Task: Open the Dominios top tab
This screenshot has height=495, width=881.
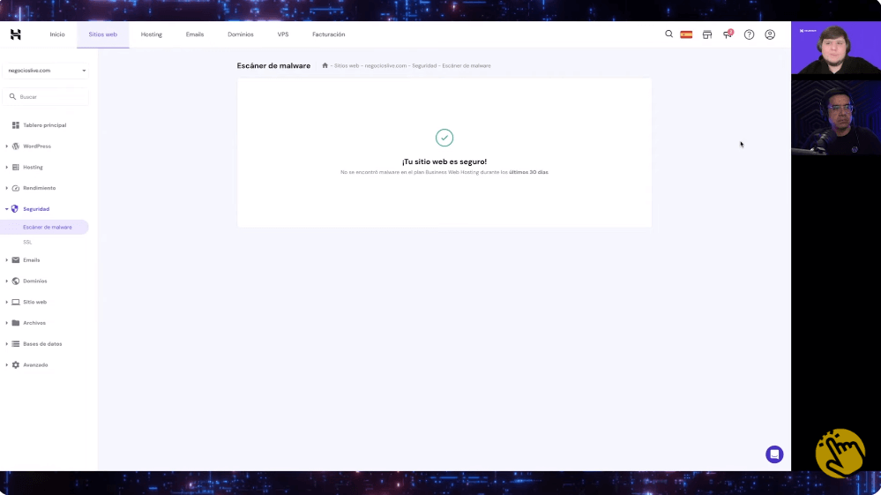Action: [x=241, y=34]
